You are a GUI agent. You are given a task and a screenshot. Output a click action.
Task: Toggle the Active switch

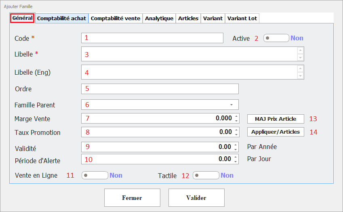276,38
